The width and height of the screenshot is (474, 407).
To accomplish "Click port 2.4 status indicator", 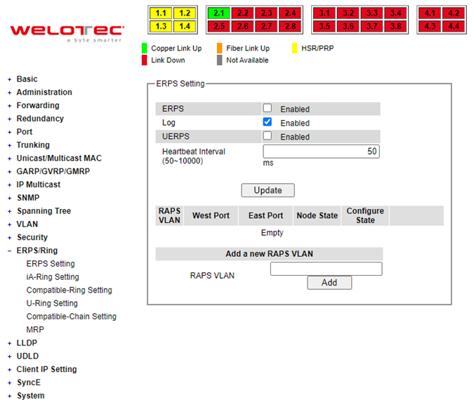I will click(290, 13).
